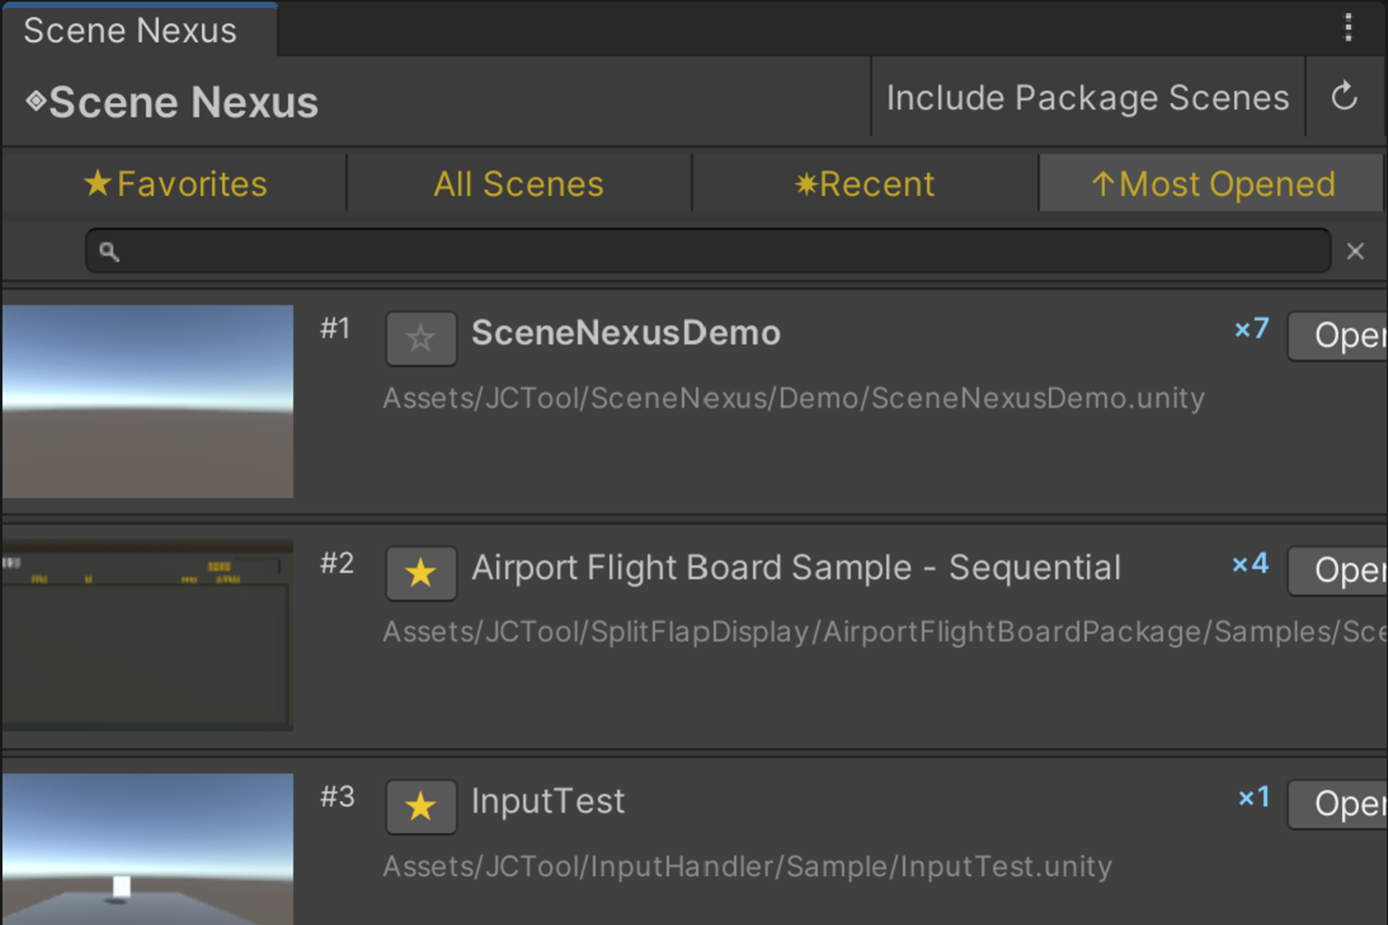Viewport: 1388px width, 925px height.
Task: Click the #2 rank label
Action: coord(337,564)
